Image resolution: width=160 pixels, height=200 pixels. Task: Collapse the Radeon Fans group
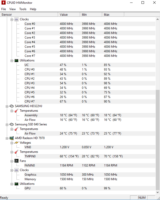tap(12, 161)
